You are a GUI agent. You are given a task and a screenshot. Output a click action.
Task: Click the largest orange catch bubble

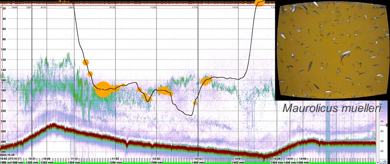(102, 90)
